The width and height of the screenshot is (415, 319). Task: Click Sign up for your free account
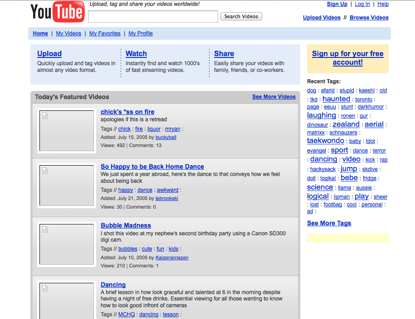(347, 58)
